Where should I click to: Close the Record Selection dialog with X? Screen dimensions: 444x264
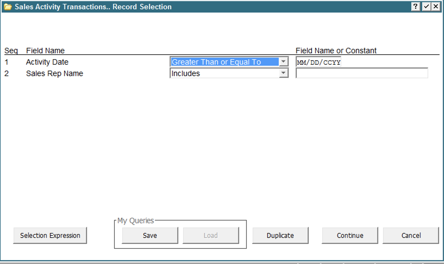(x=436, y=7)
